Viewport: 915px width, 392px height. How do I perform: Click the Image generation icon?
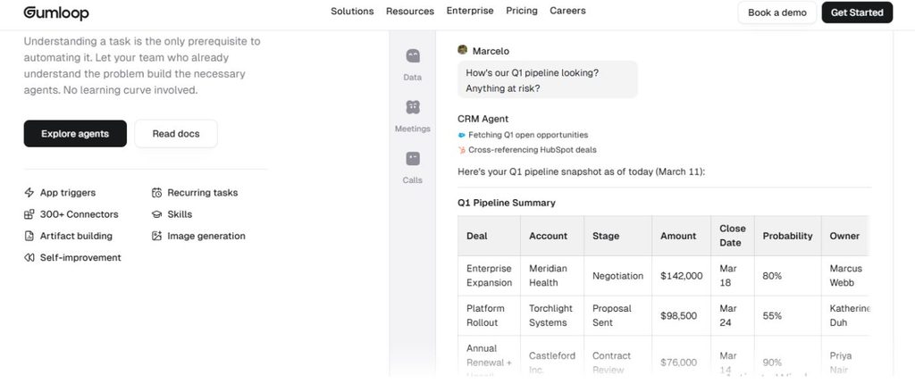[x=156, y=236]
